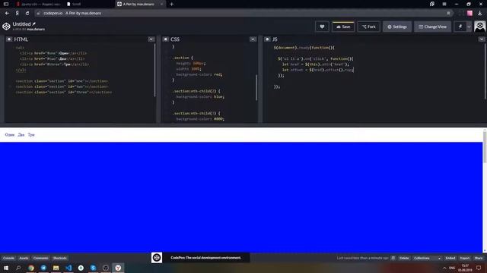The width and height of the screenshot is (487, 273).
Task: Click the 'Три' link in the preview
Action: (x=31, y=135)
